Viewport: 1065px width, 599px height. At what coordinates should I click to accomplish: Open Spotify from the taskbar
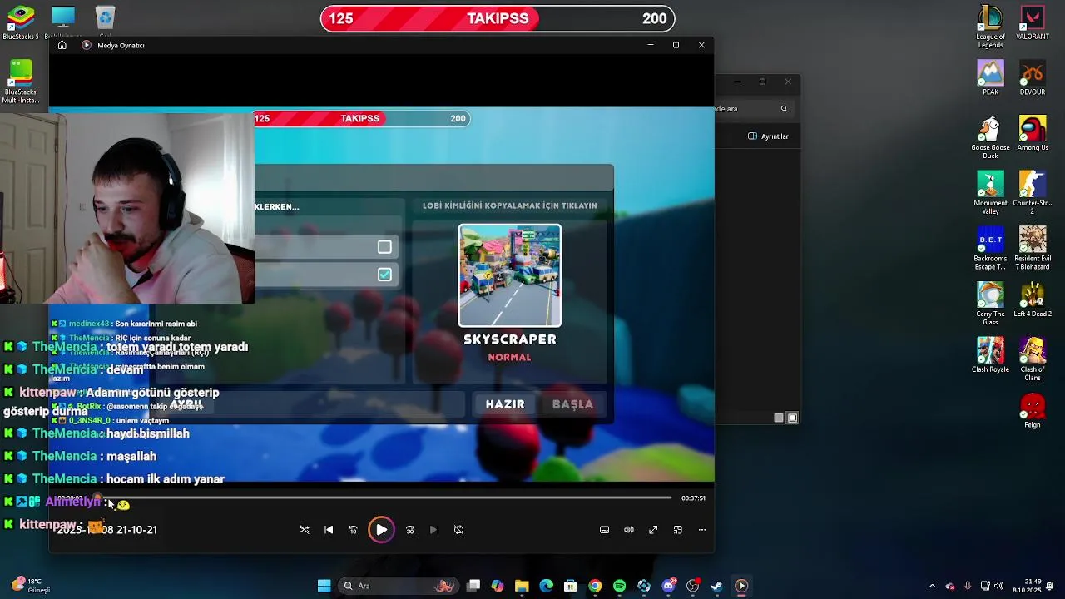(619, 586)
